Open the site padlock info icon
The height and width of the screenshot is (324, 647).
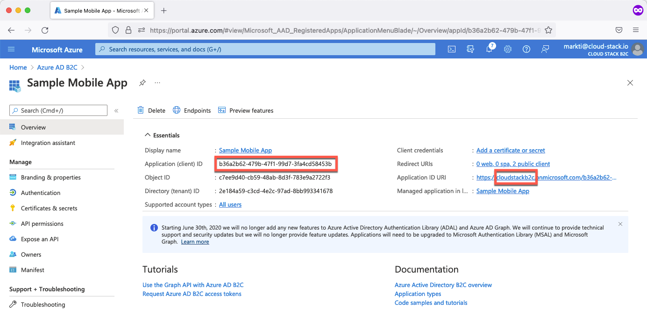click(x=128, y=30)
